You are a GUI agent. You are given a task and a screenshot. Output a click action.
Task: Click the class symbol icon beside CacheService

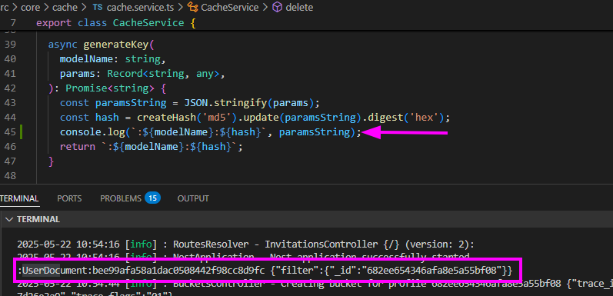point(192,7)
